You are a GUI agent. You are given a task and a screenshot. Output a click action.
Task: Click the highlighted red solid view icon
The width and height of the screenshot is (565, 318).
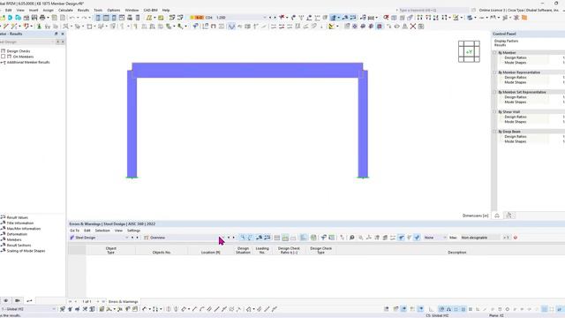(379, 26)
